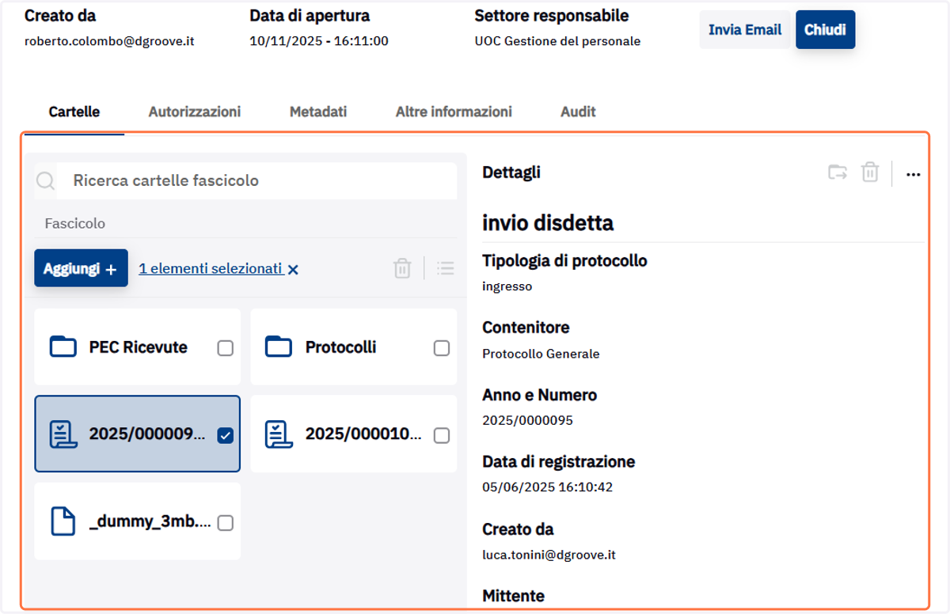
Task: Click the Invia Email button
Action: [x=745, y=30]
